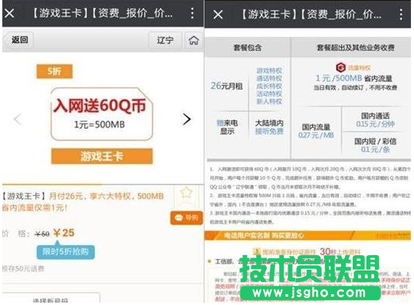
Task: Tap the 国内通话 0.15元/分钟 cell
Action: (375, 120)
